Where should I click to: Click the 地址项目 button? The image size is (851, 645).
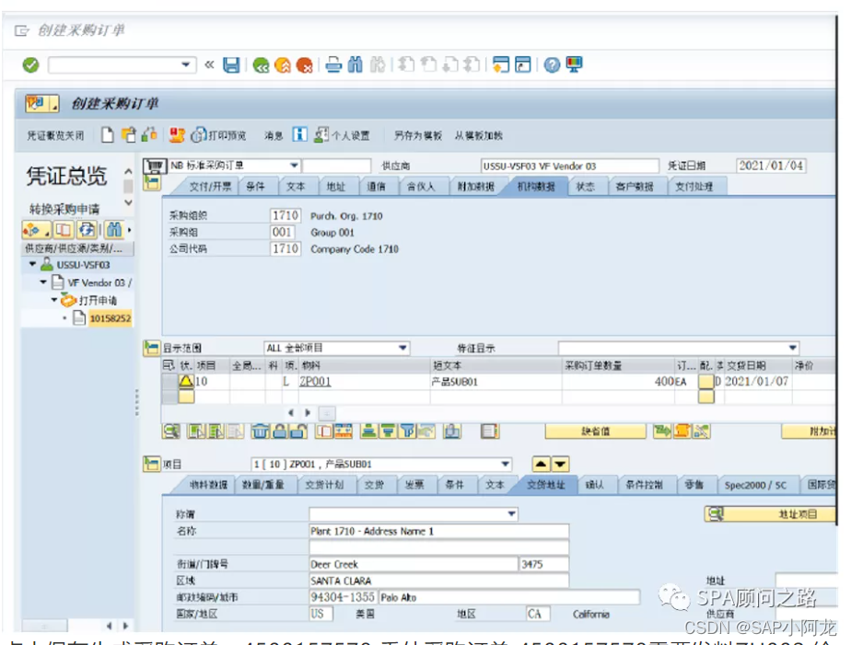click(x=770, y=513)
